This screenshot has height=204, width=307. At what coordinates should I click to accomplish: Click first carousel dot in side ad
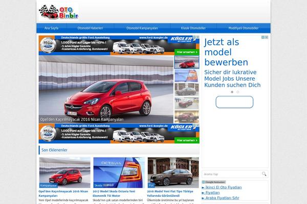232,92
